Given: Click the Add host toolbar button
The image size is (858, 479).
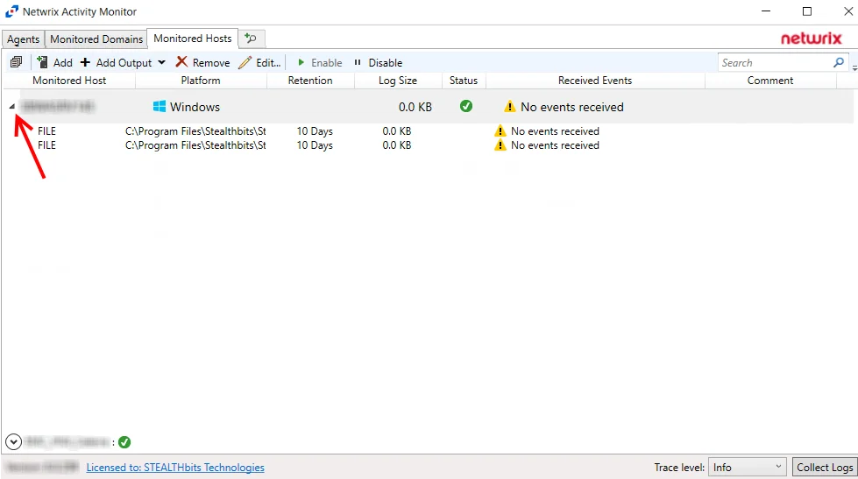Looking at the screenshot, I should tap(54, 62).
